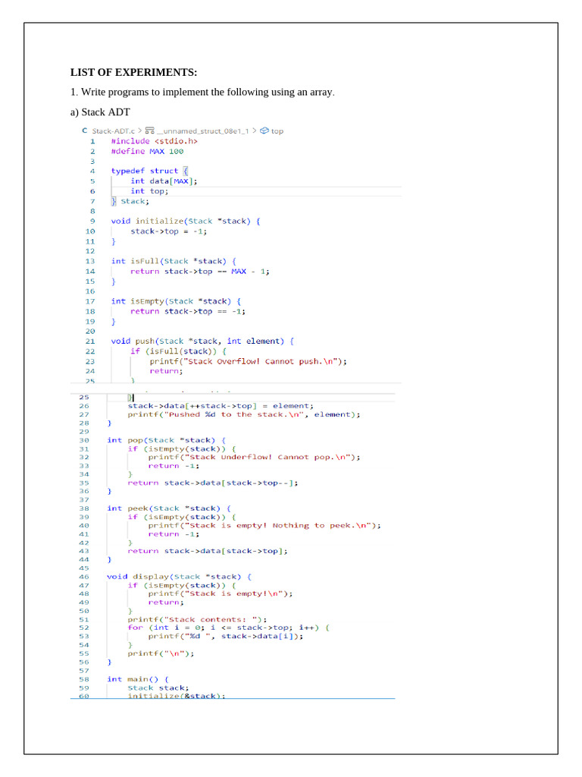
Task: Open Stack-ADT.c breadcrumb item
Action: 114,131
